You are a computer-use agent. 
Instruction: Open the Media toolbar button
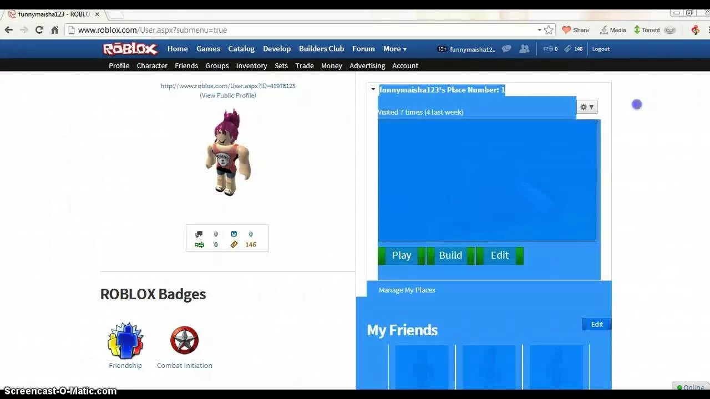point(613,30)
